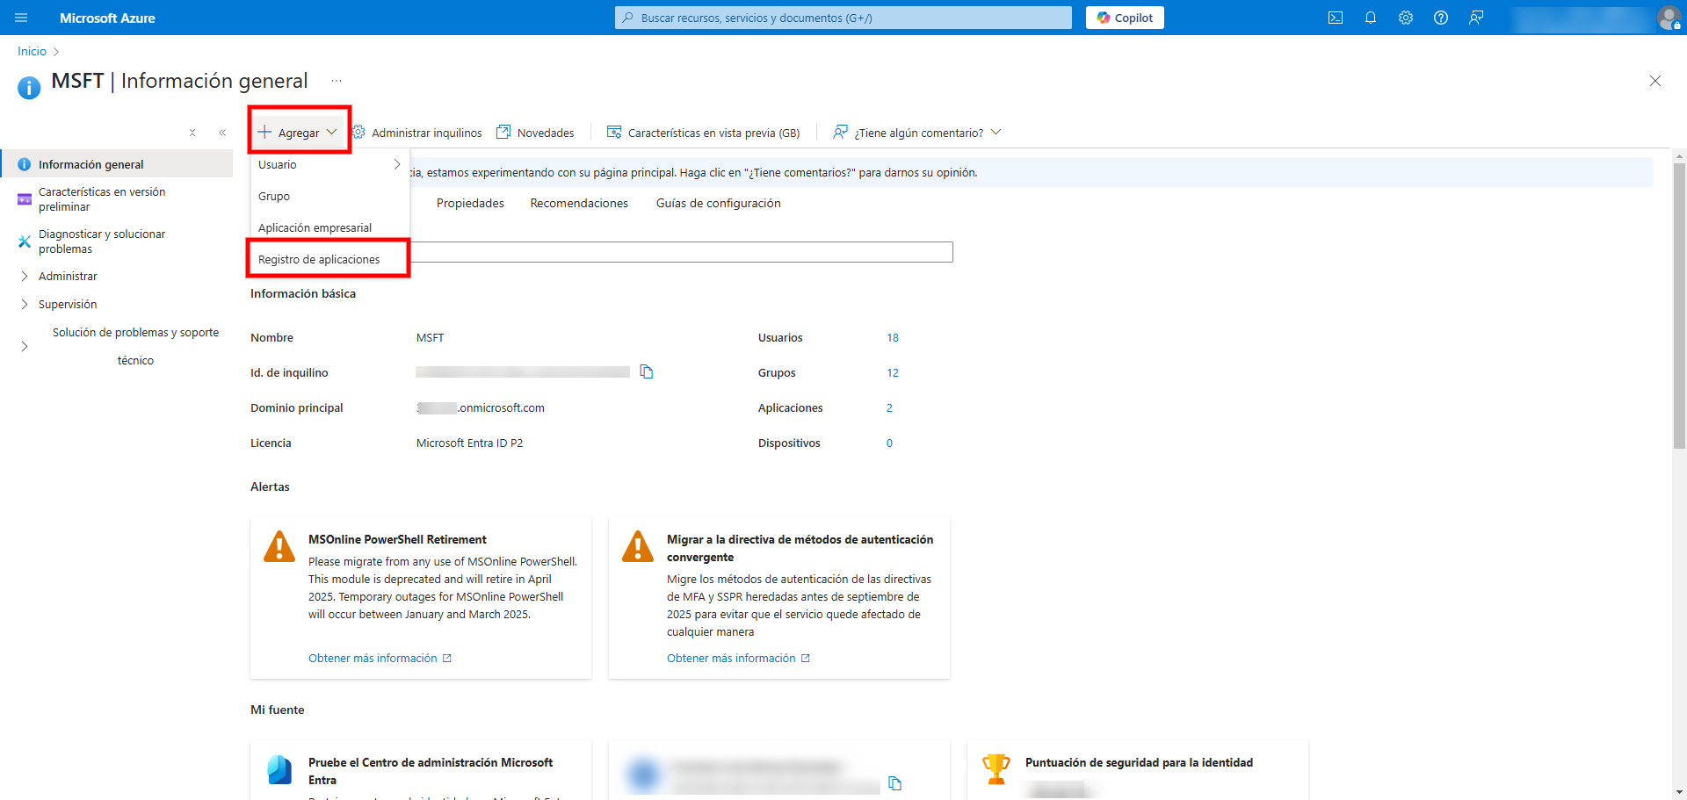Copy the Id. de inquilino value
The height and width of the screenshot is (800, 1687).
click(647, 372)
